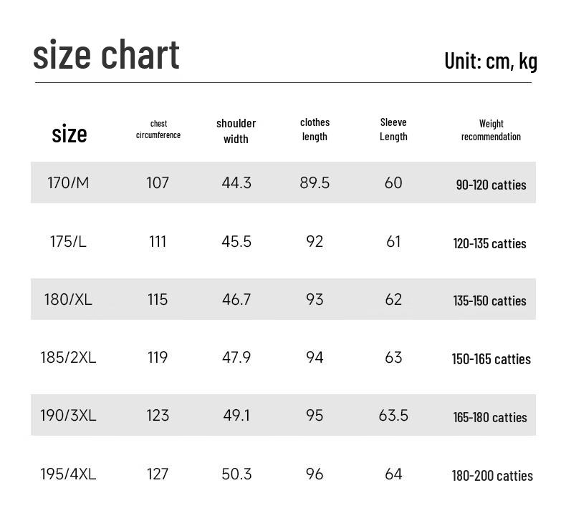
Task: Select the 195/4XL size cell
Action: coord(68,474)
